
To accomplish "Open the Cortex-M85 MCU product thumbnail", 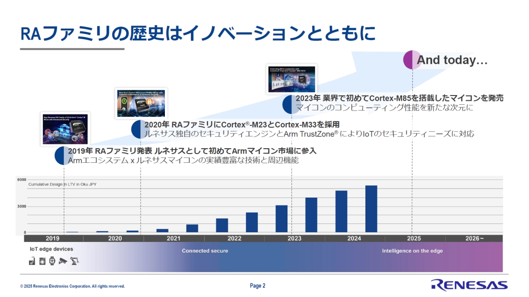I will click(x=291, y=79).
